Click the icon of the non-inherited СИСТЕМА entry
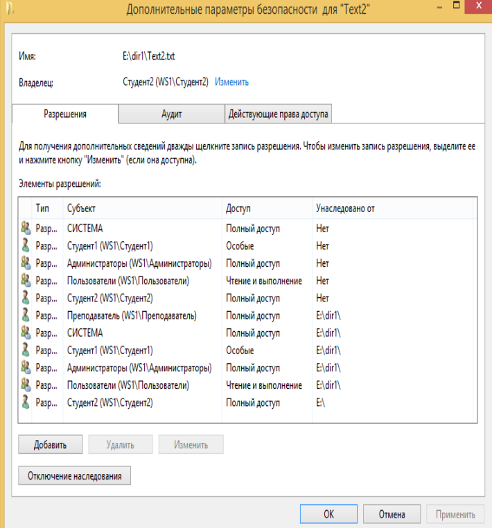This screenshot has height=528, width=492. (x=26, y=228)
